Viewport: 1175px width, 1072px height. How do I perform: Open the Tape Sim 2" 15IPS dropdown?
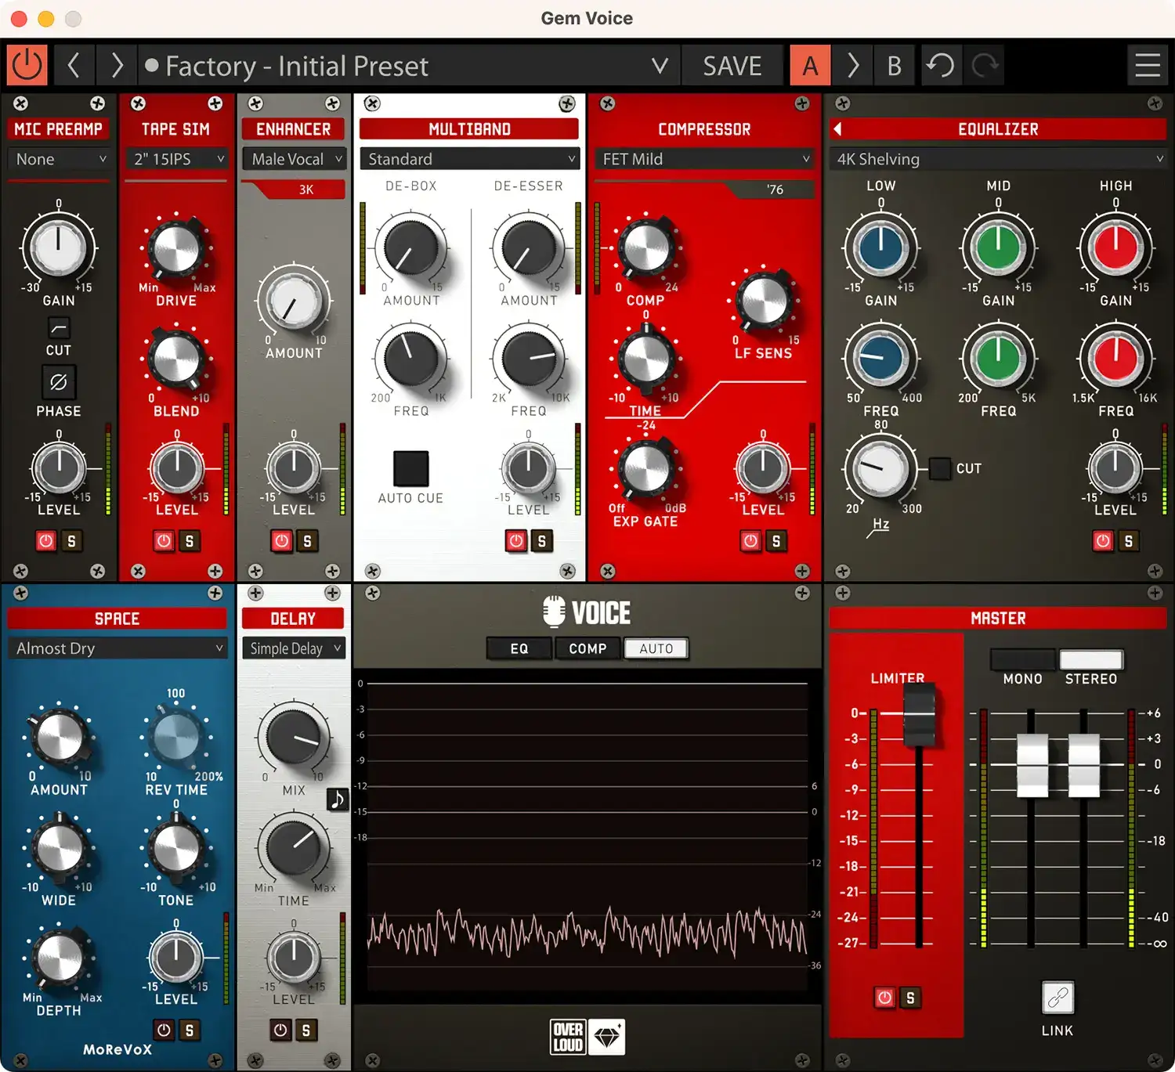point(177,159)
